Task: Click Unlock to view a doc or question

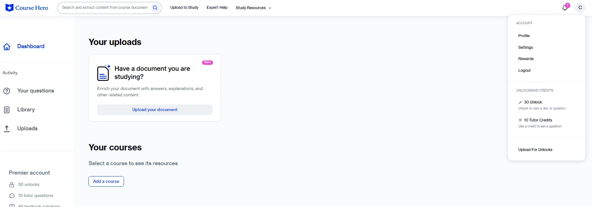Action: click(x=542, y=109)
